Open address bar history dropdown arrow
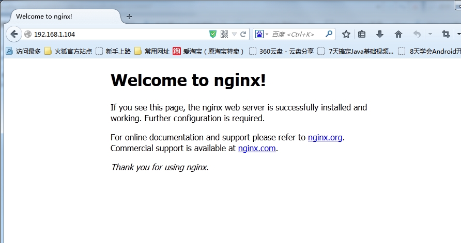This screenshot has height=243, width=461. [234, 35]
